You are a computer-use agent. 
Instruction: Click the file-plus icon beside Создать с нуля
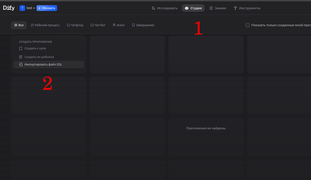tap(21, 49)
